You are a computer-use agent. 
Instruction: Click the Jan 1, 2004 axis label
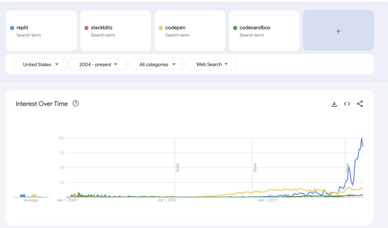pyautogui.click(x=67, y=200)
